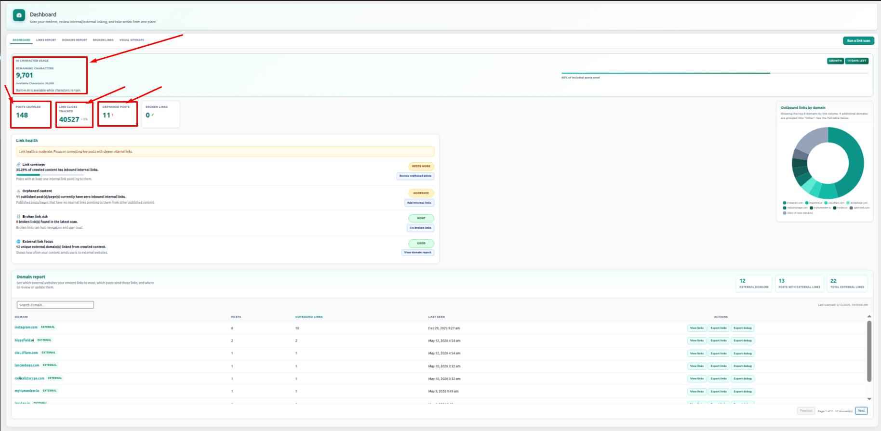Click the 9,701 remaining characters value

coord(25,75)
